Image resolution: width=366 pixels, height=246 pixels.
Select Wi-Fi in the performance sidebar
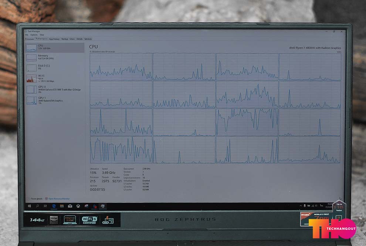pos(55,78)
